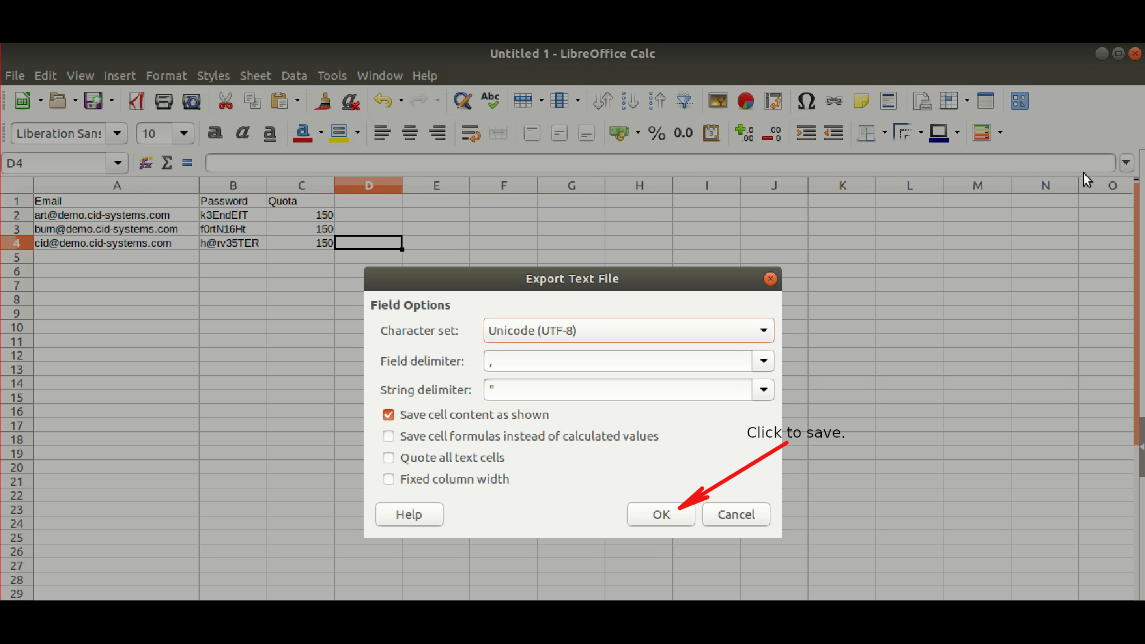Click the Cut scissors icon
Image resolution: width=1145 pixels, height=644 pixels.
225,101
